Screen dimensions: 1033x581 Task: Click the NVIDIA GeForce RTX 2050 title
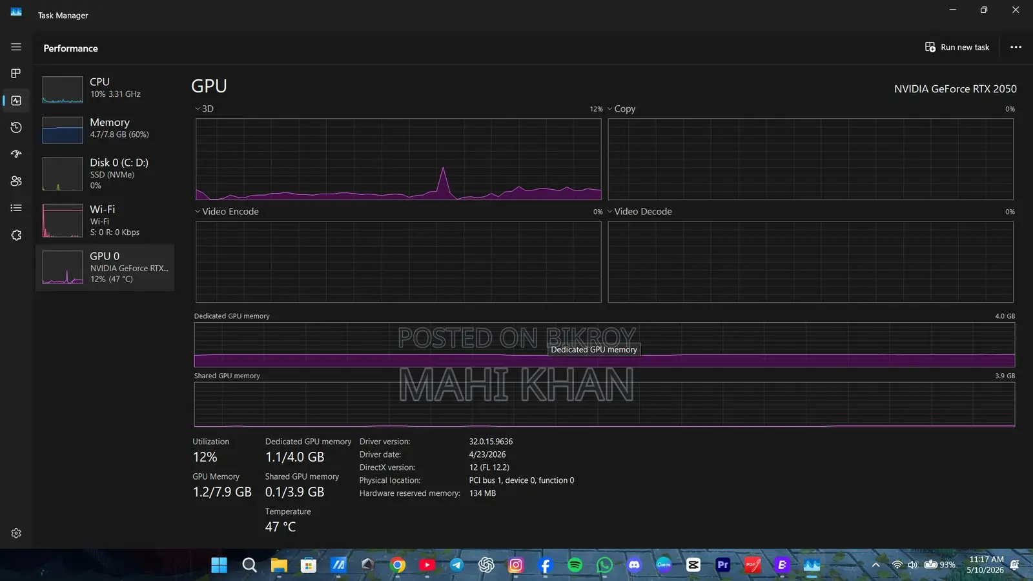pyautogui.click(x=955, y=89)
